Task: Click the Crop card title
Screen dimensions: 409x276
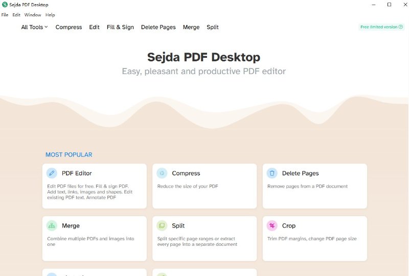Action: 289,225
